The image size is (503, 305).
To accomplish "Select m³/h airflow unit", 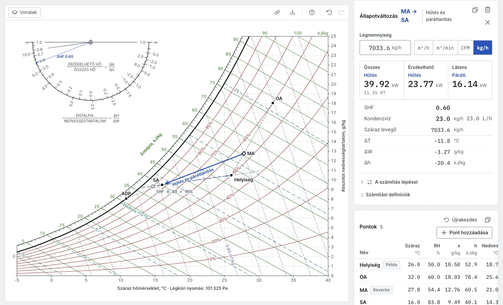I will coord(423,48).
